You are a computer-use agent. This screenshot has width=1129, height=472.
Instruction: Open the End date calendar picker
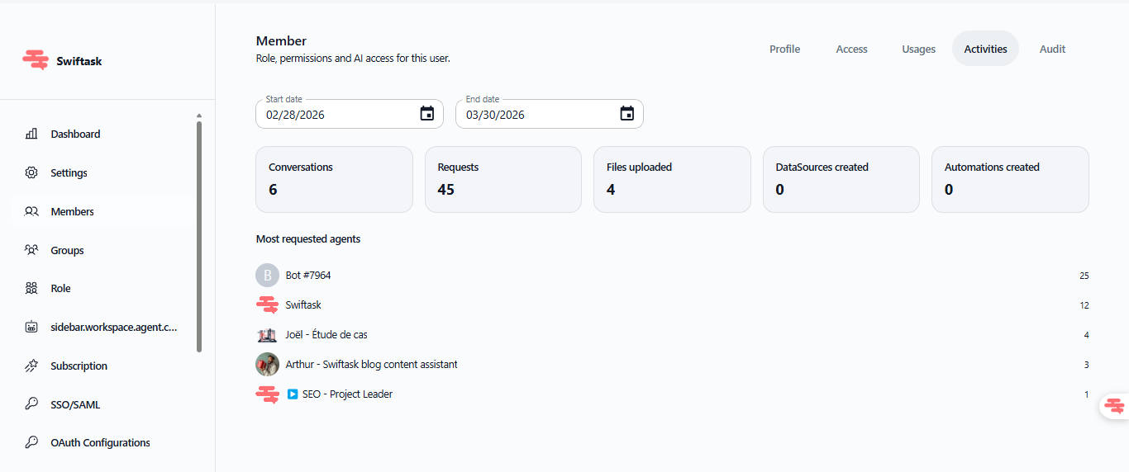626,114
